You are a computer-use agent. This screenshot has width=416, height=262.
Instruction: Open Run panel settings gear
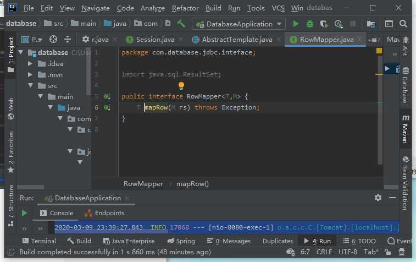(378, 198)
